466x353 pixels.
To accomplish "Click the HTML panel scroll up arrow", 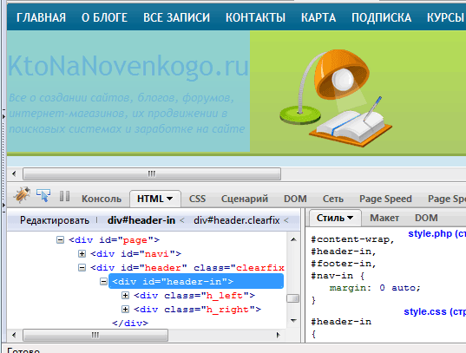I will [x=293, y=239].
